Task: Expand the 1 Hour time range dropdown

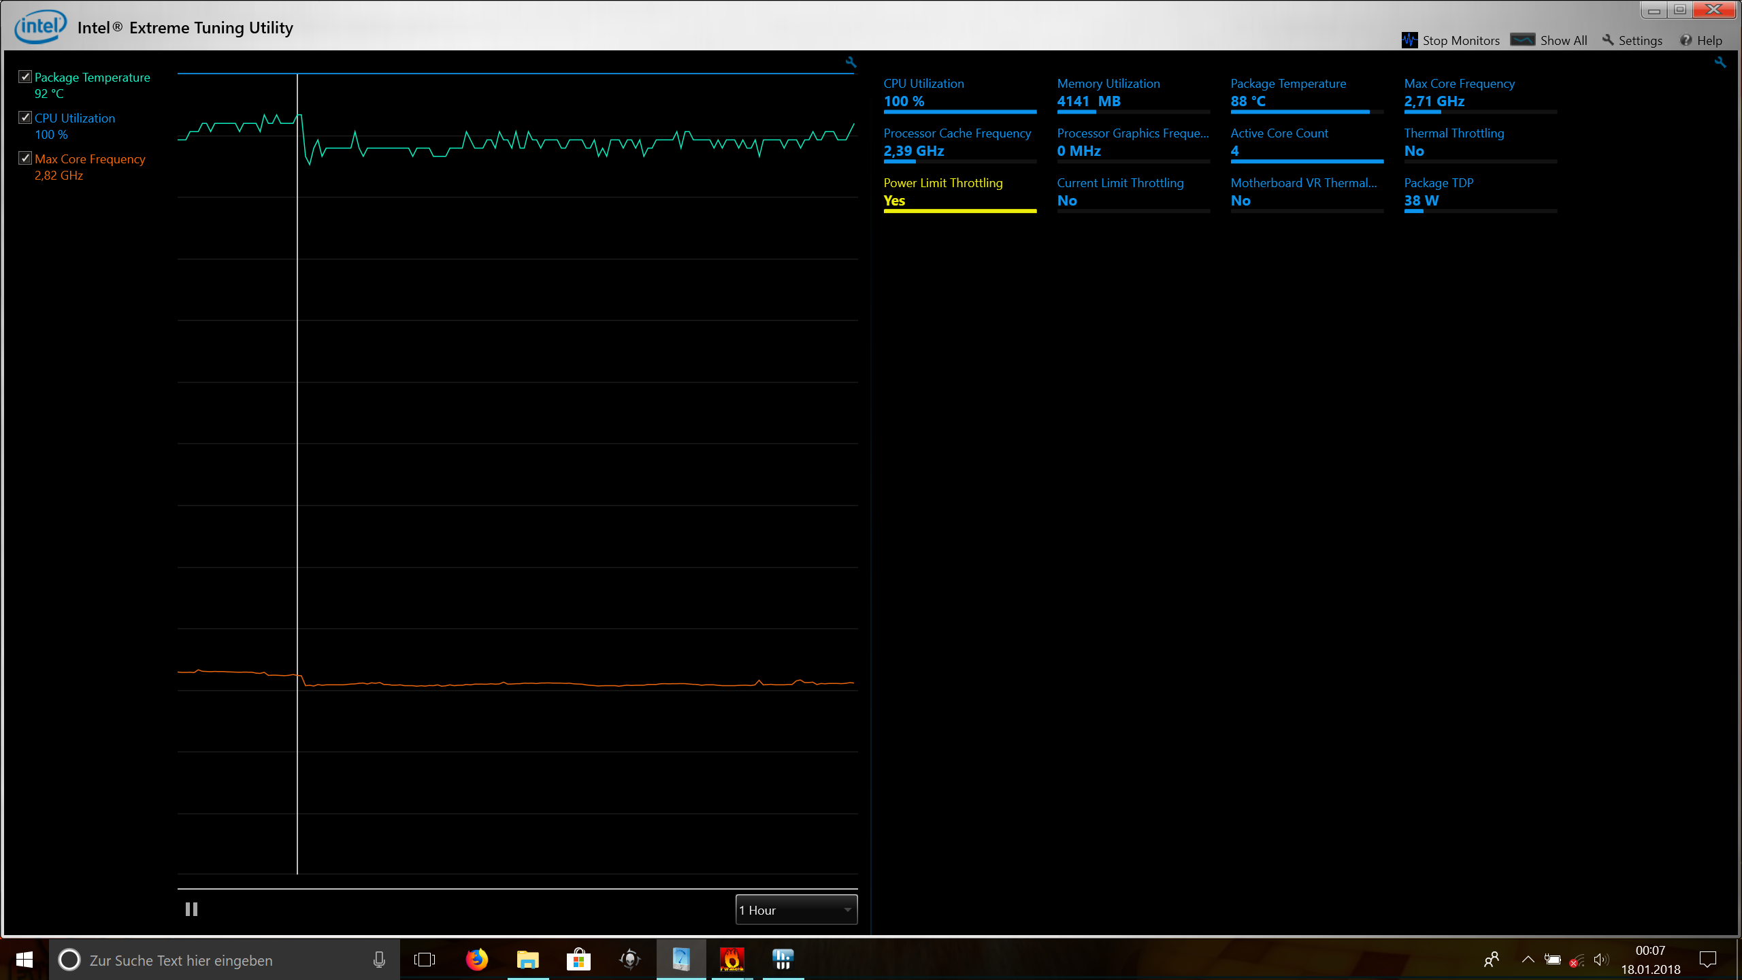Action: (796, 910)
